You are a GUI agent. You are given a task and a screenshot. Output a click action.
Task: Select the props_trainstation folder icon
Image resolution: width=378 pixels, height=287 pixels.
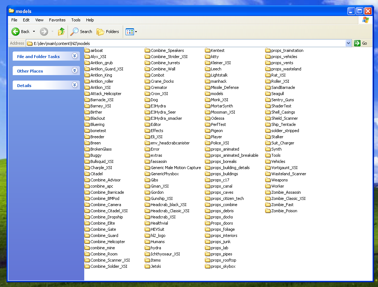[268, 50]
